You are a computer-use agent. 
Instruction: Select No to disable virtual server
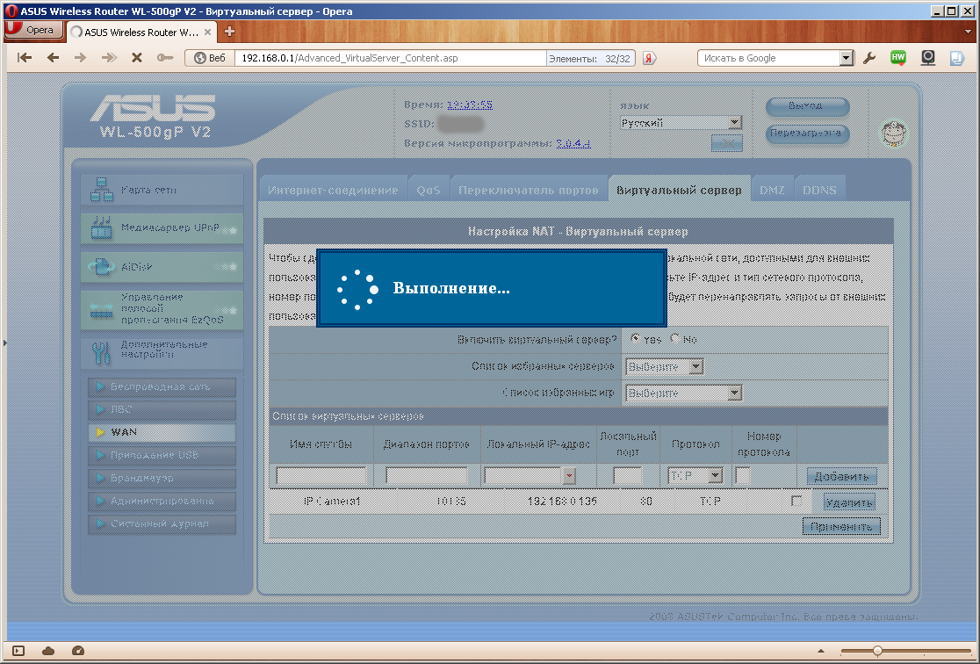[x=675, y=339]
